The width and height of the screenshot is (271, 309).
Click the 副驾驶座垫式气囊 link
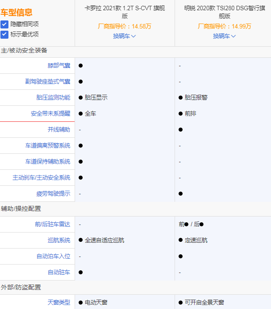point(48,82)
